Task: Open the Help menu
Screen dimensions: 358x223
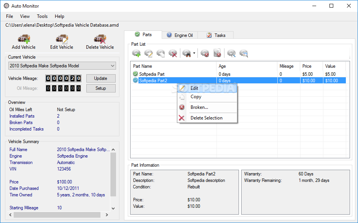Action: [x=59, y=16]
